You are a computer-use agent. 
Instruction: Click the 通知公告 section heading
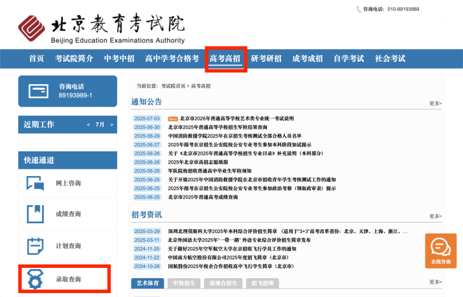pyautogui.click(x=146, y=102)
